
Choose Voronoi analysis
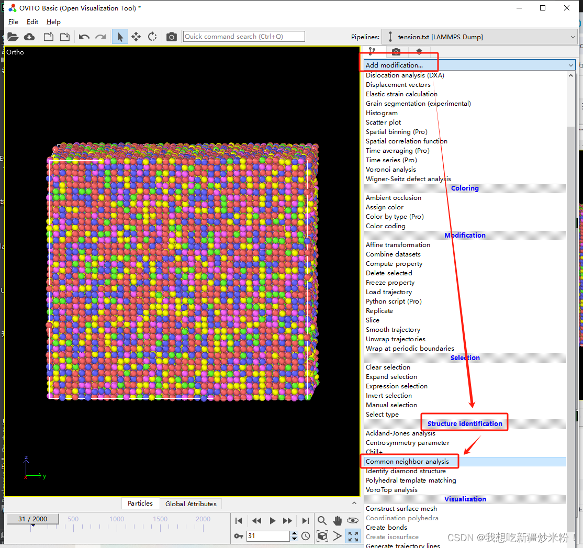point(391,170)
